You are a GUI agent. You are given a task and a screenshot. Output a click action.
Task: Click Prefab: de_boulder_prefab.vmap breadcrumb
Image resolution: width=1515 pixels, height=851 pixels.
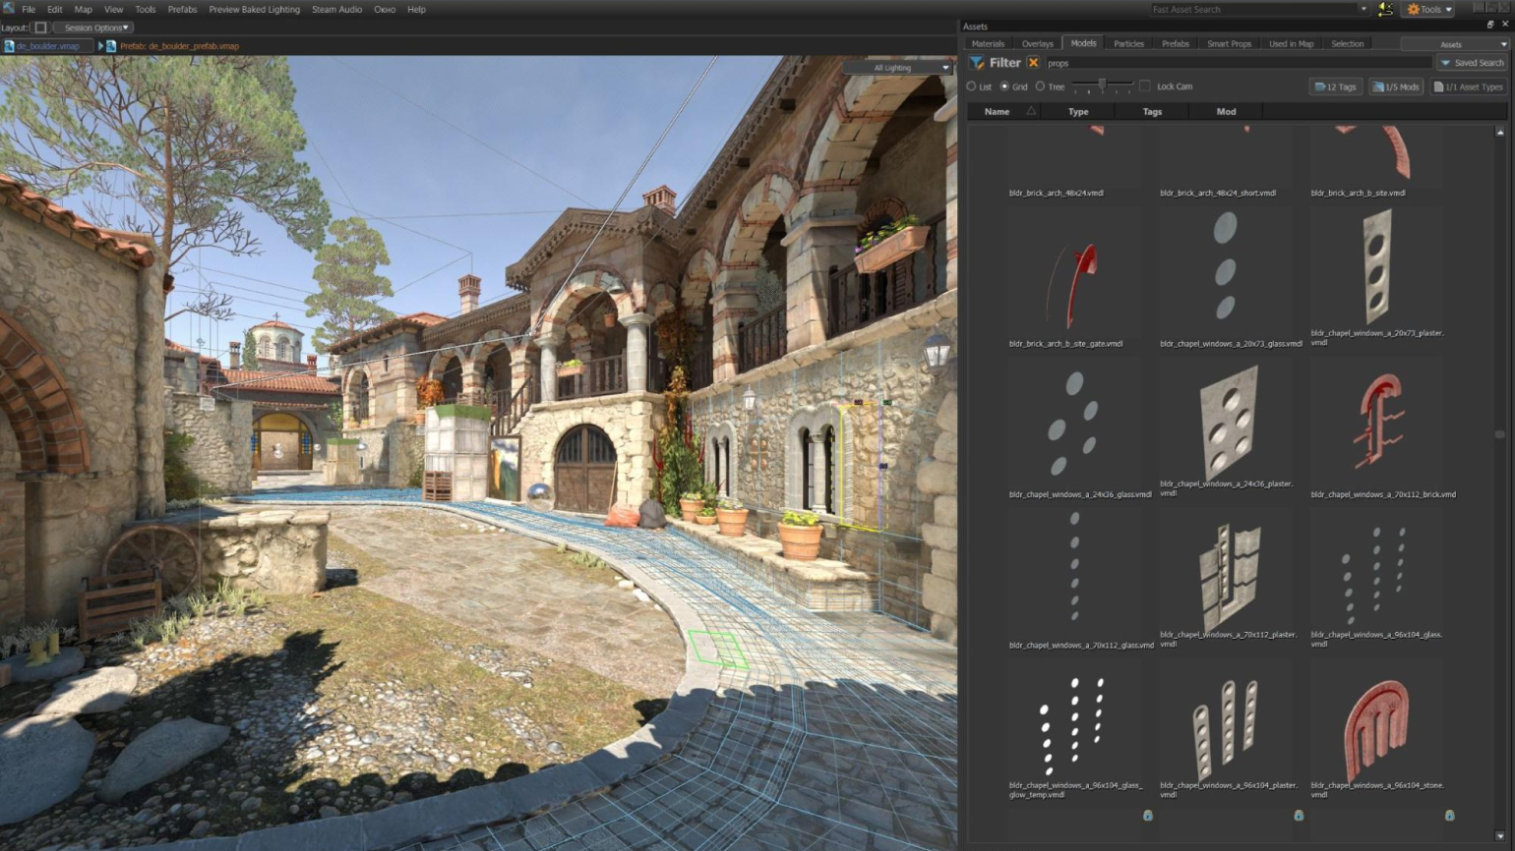[179, 46]
